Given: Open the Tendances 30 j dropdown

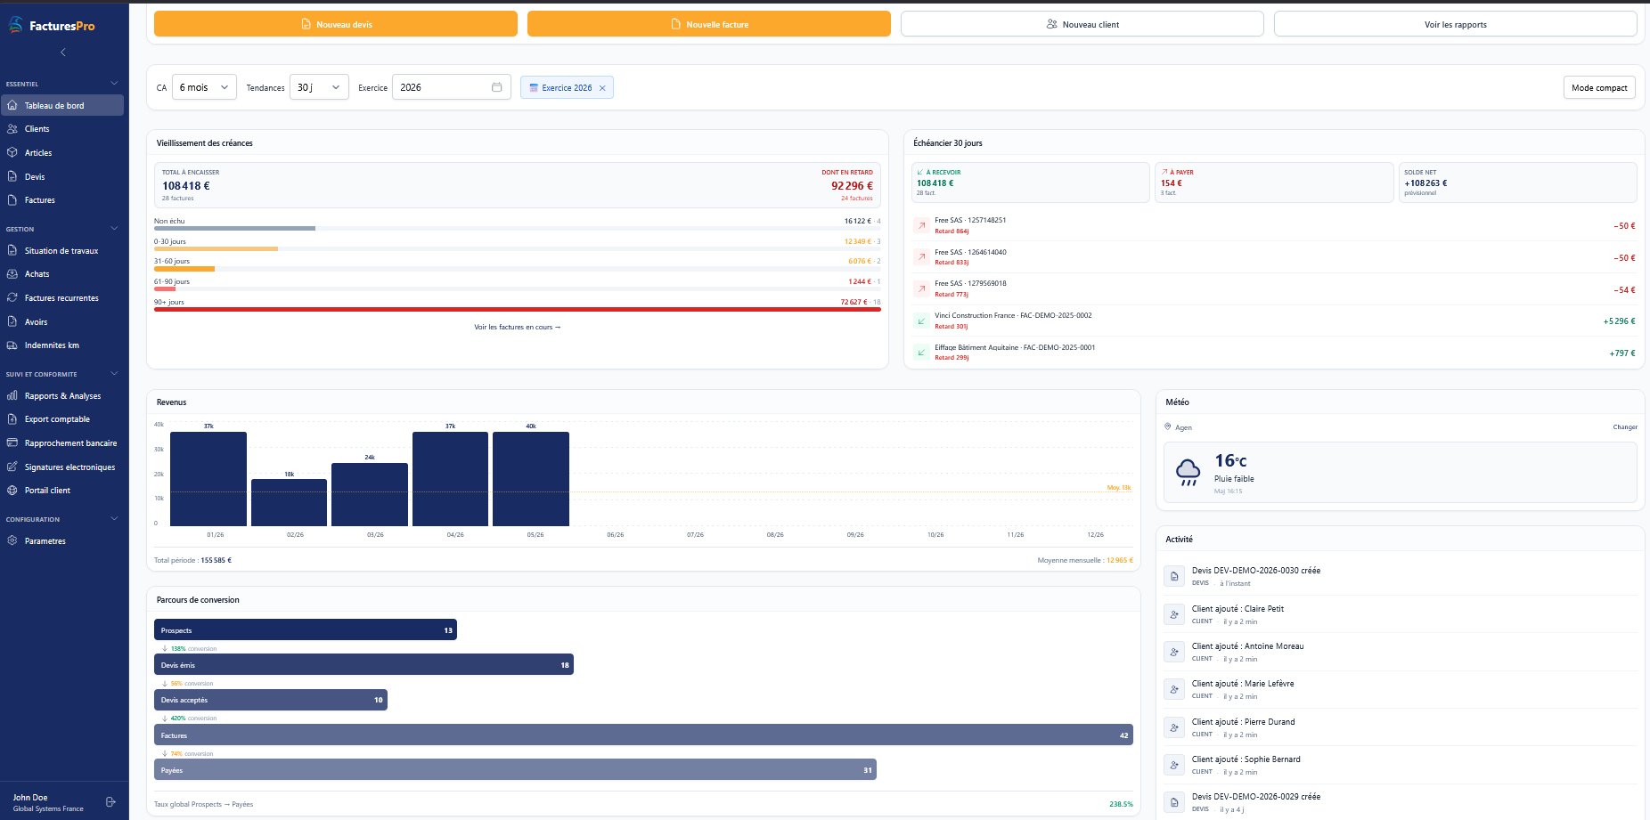Looking at the screenshot, I should point(319,87).
